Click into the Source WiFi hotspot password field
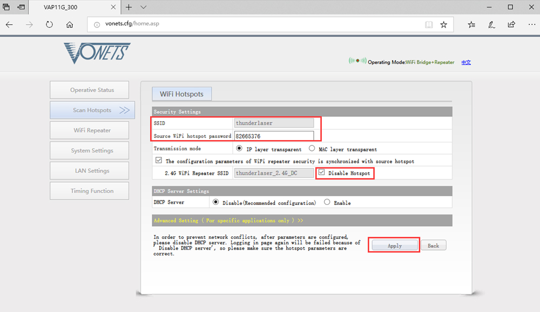 coord(274,136)
